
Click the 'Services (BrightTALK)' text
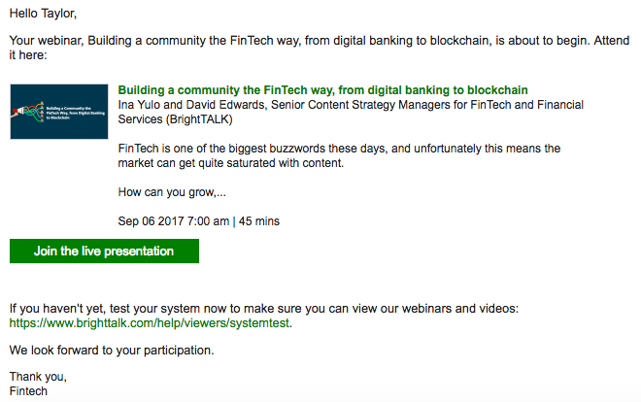pyautogui.click(x=176, y=119)
